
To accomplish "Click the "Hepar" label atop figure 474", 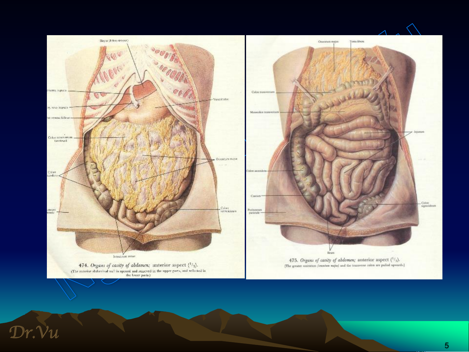I will [114, 41].
